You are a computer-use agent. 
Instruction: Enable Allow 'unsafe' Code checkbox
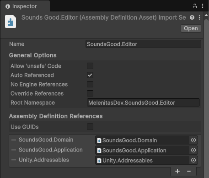(90, 66)
